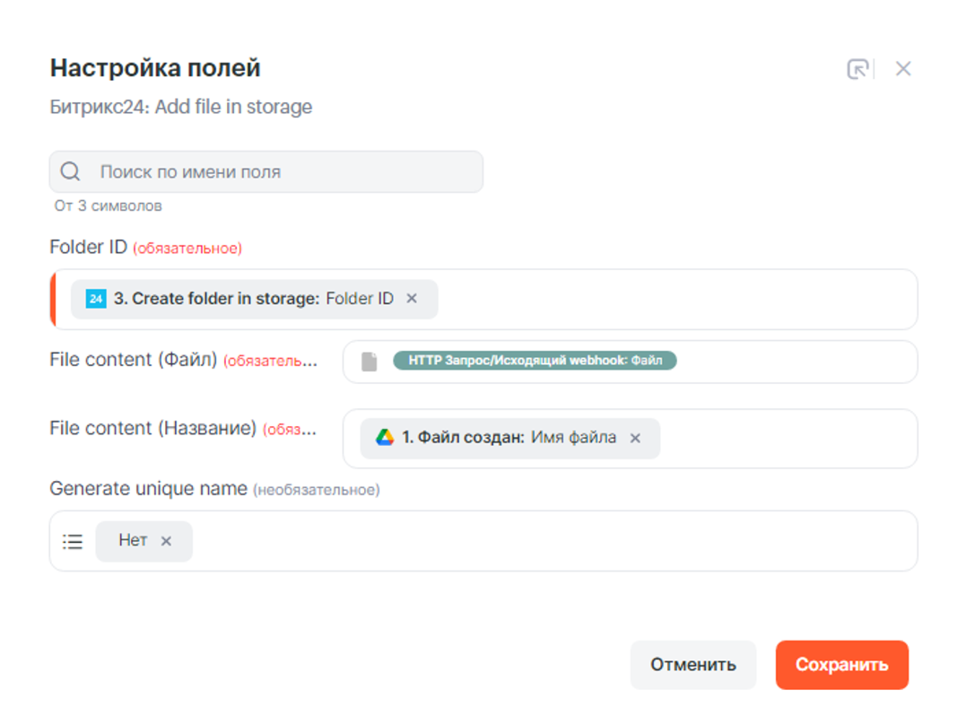
Task: Focus the field name search box
Action: point(287,171)
